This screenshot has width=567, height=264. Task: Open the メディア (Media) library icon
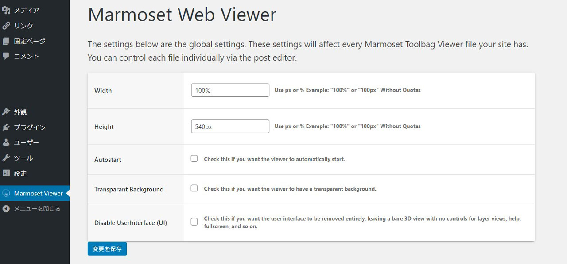tap(6, 9)
